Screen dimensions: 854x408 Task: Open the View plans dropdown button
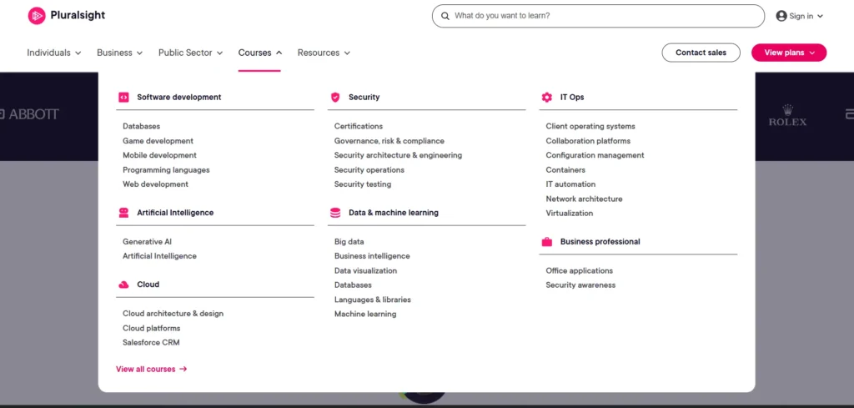point(788,53)
